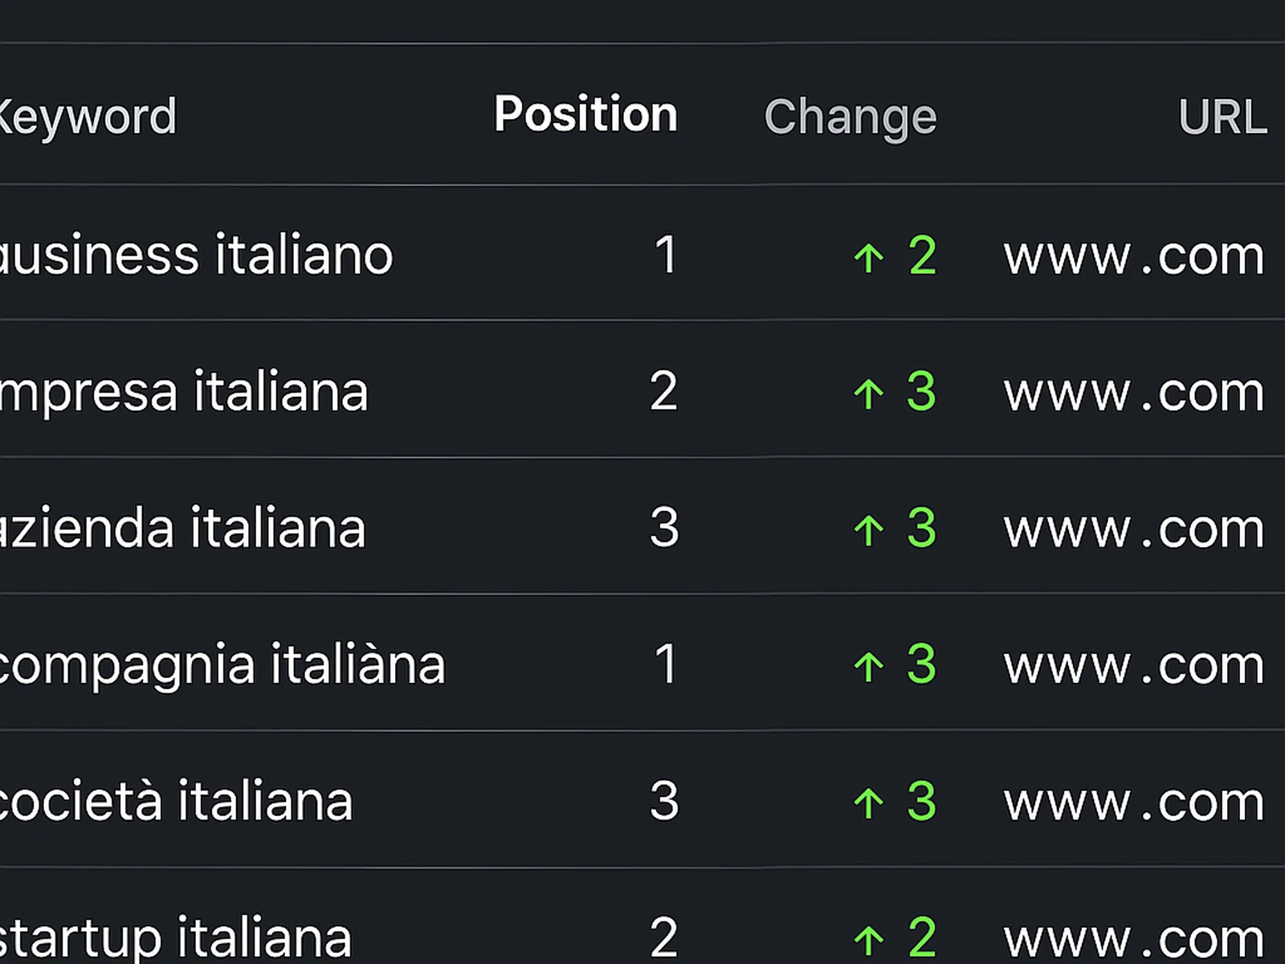The height and width of the screenshot is (964, 1285).
Task: Click the up arrow in compagnia italiàna row
Action: click(x=868, y=667)
